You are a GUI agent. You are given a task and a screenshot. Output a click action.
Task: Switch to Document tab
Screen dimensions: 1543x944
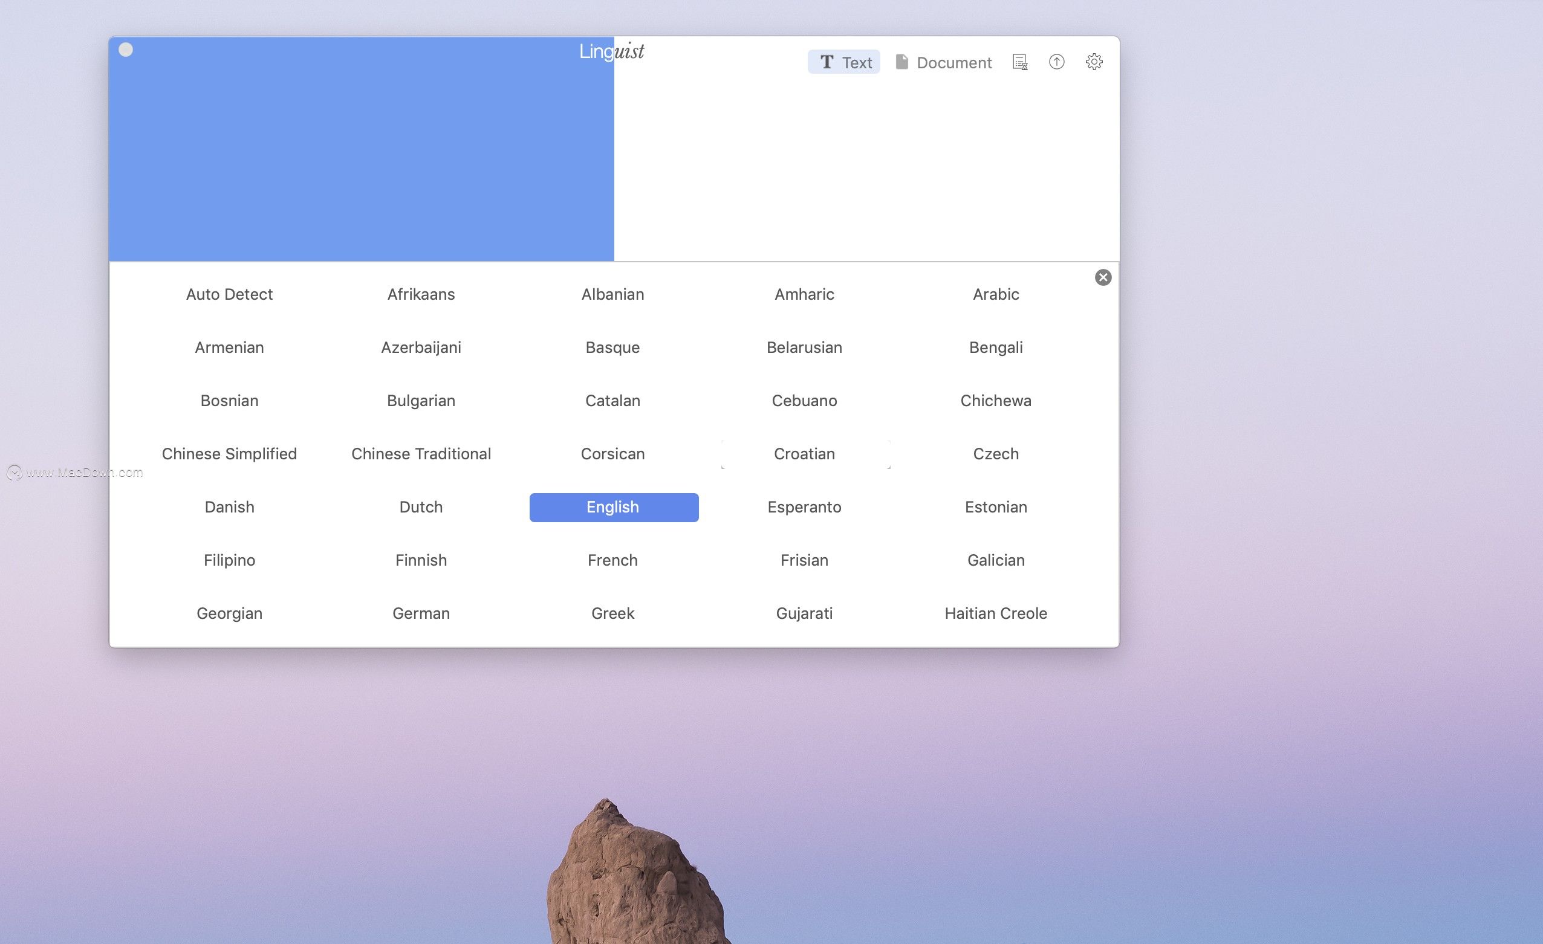[x=943, y=62]
